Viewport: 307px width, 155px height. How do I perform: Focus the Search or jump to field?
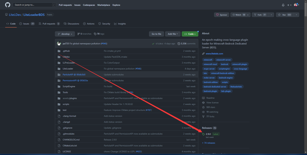[x=34, y=5]
